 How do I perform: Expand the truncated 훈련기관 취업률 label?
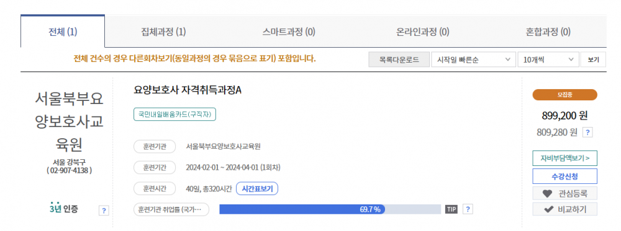pos(171,209)
